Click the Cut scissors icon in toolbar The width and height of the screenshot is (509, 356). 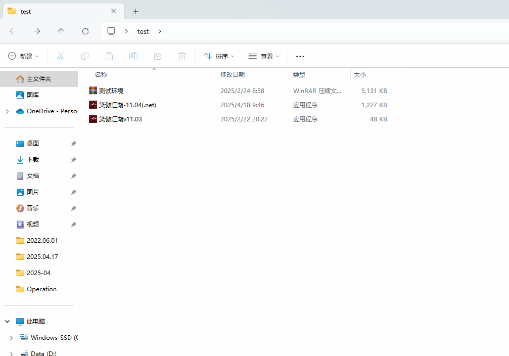(61, 56)
